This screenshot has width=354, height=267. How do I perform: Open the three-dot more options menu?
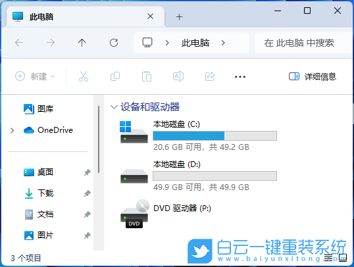[x=240, y=77]
